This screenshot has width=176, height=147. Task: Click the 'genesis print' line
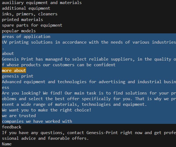18,76
